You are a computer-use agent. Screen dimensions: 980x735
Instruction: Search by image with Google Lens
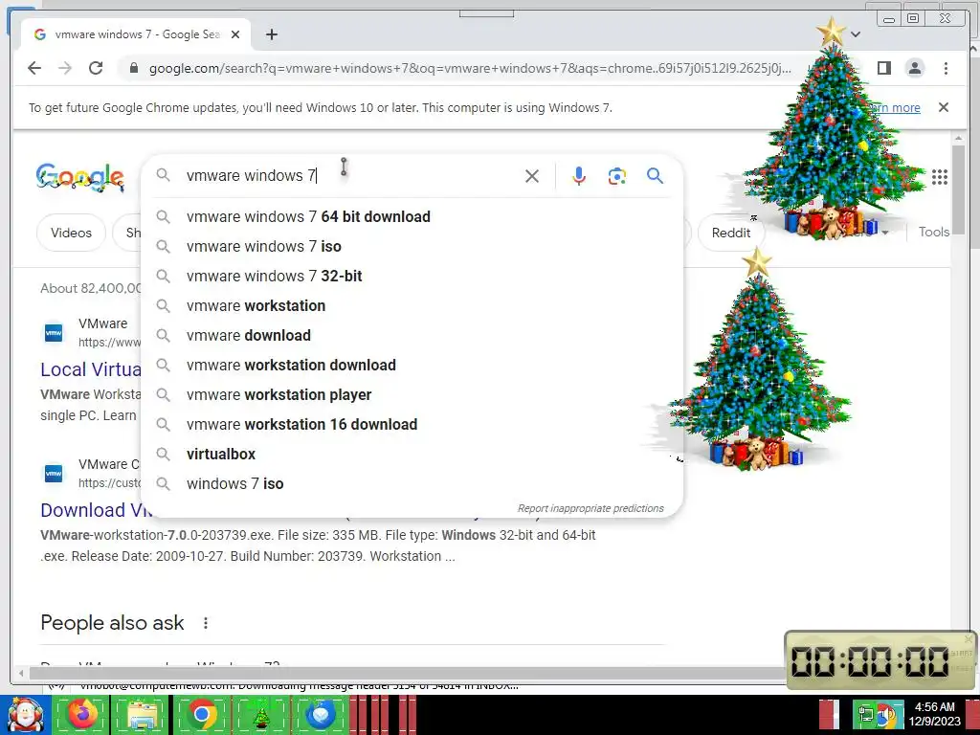click(x=617, y=176)
